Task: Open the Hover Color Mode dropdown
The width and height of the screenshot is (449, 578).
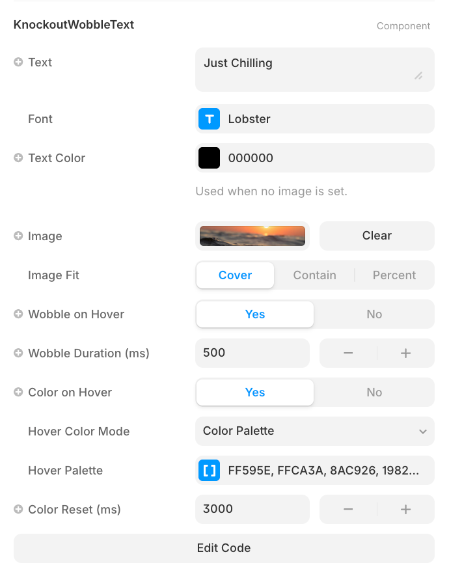Action: 315,432
